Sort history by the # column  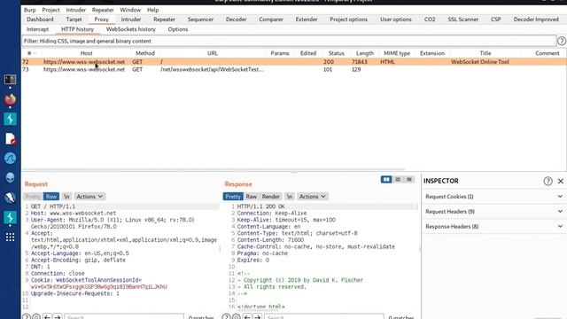point(30,53)
